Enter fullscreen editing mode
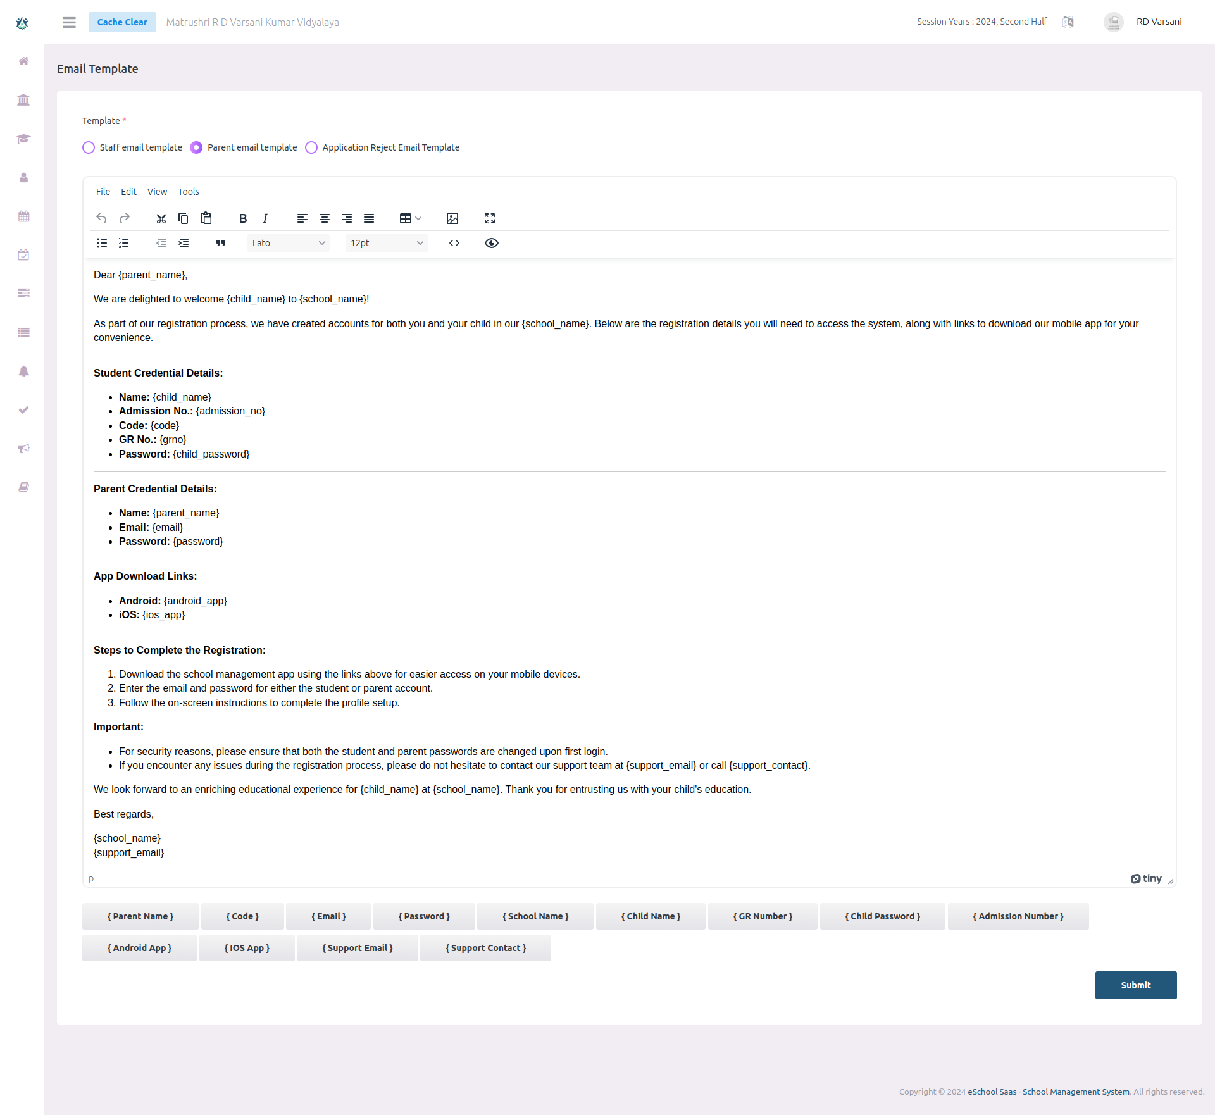The height and width of the screenshot is (1115, 1215). 490,218
